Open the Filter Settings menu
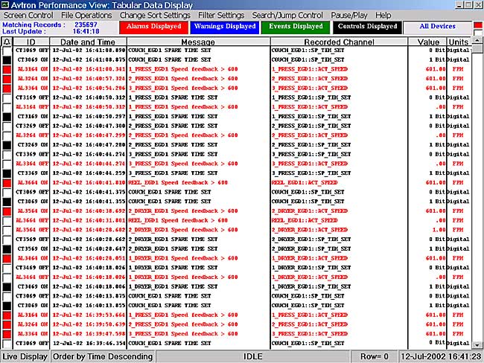484x363 pixels. [221, 15]
